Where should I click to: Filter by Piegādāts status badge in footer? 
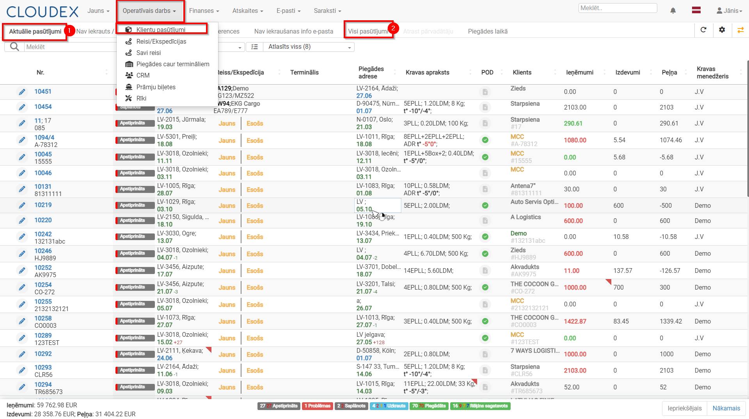coord(429,406)
